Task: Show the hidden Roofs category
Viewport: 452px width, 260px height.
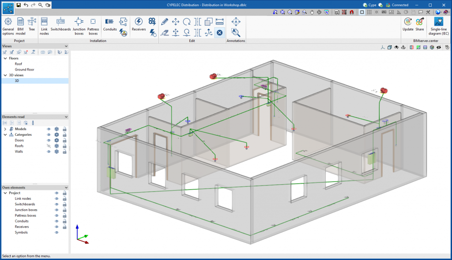Action: [49, 146]
